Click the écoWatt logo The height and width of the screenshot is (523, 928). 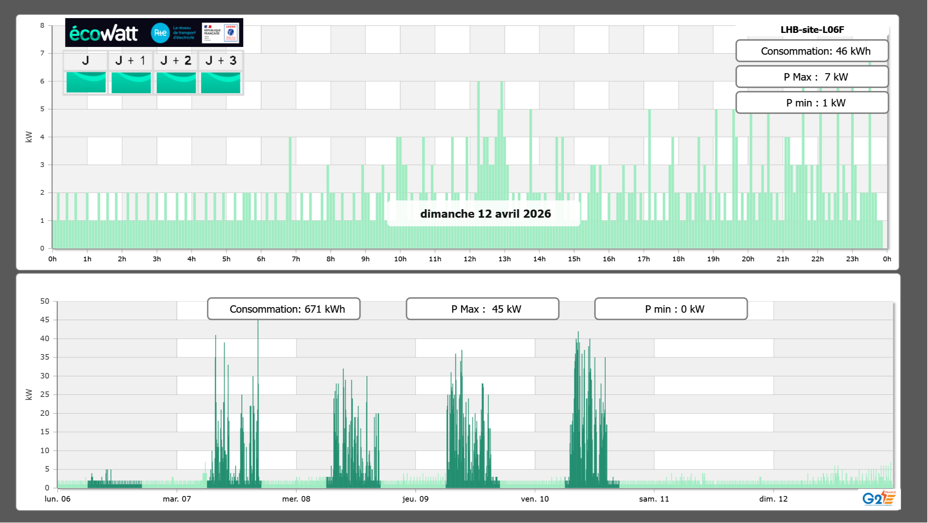(x=103, y=33)
